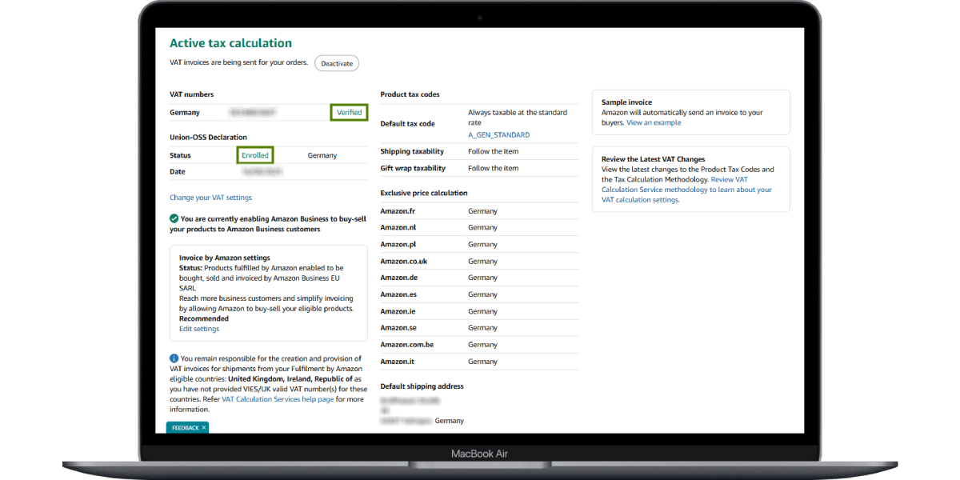
Task: Select the Amazon.se marketplace row label
Action: pos(398,328)
